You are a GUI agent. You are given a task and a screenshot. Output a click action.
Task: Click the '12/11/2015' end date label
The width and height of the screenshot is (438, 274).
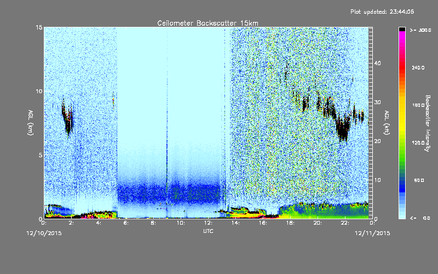coord(372,233)
